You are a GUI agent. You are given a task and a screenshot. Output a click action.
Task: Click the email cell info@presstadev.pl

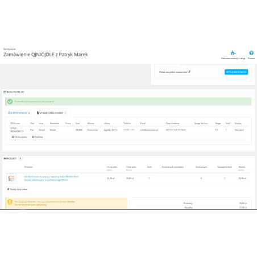[x=149, y=130]
